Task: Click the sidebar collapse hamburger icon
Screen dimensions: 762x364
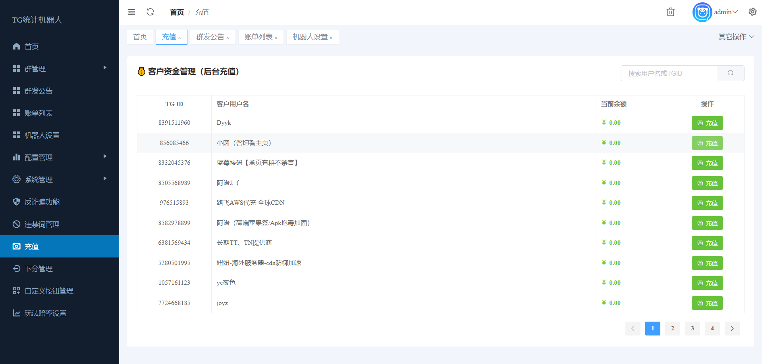Action: coord(131,12)
